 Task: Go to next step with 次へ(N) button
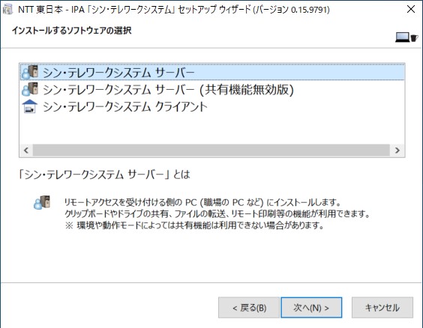click(311, 308)
